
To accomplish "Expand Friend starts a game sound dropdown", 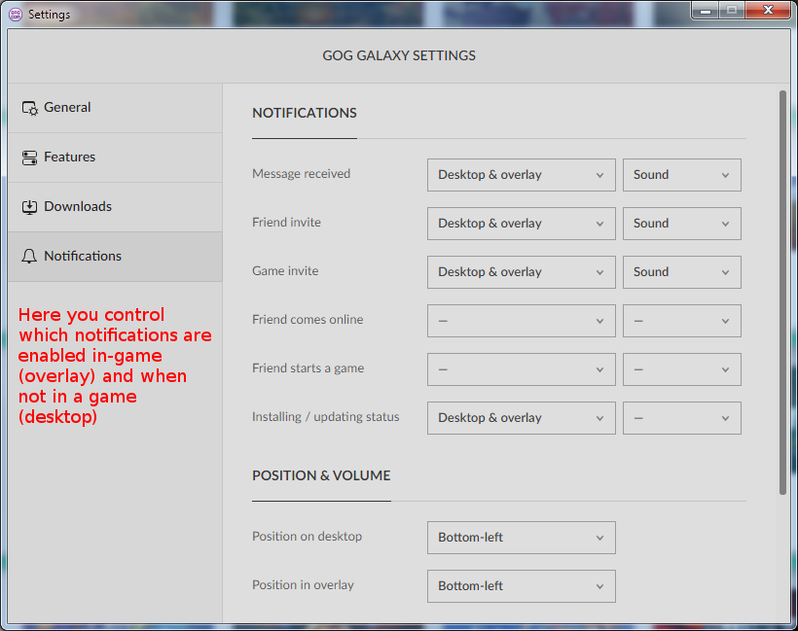I will coord(682,369).
